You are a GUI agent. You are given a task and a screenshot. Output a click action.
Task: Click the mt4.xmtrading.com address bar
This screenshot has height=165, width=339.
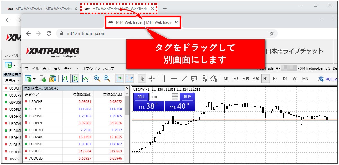pos(166,33)
